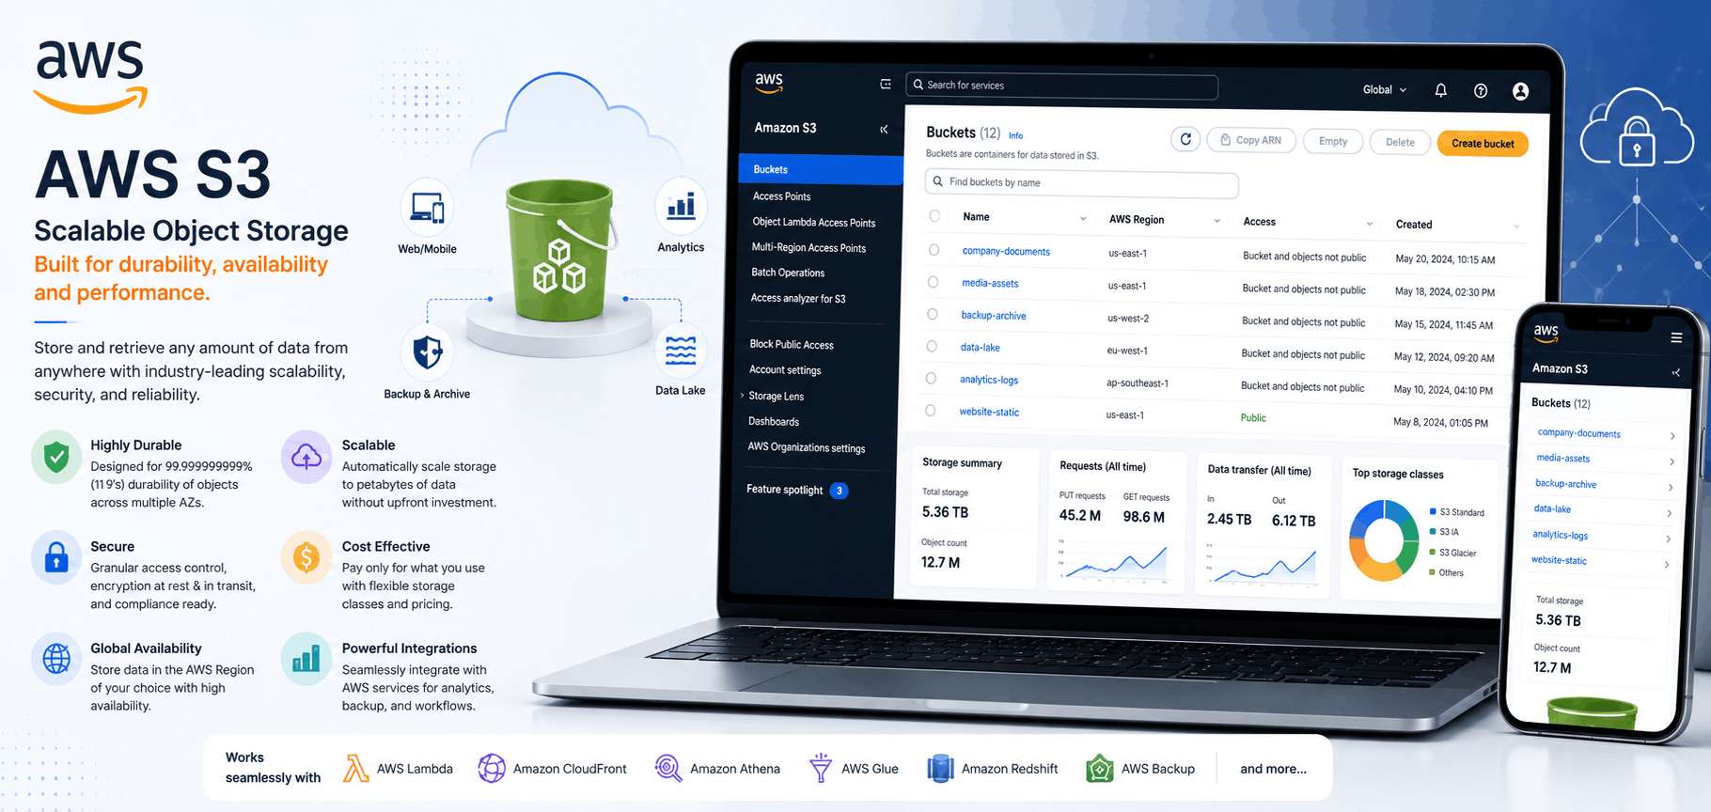
Task: Click the Data Lake waves icon
Action: (681, 351)
